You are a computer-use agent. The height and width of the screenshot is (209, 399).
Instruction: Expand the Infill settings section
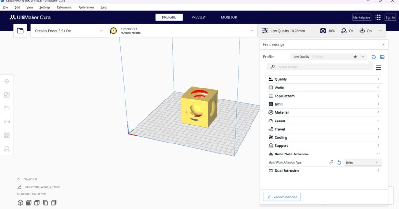(x=324, y=104)
